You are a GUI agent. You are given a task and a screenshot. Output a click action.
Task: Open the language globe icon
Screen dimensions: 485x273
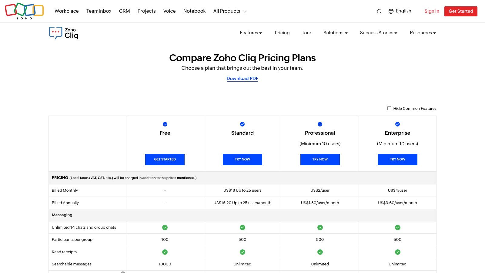pos(390,11)
